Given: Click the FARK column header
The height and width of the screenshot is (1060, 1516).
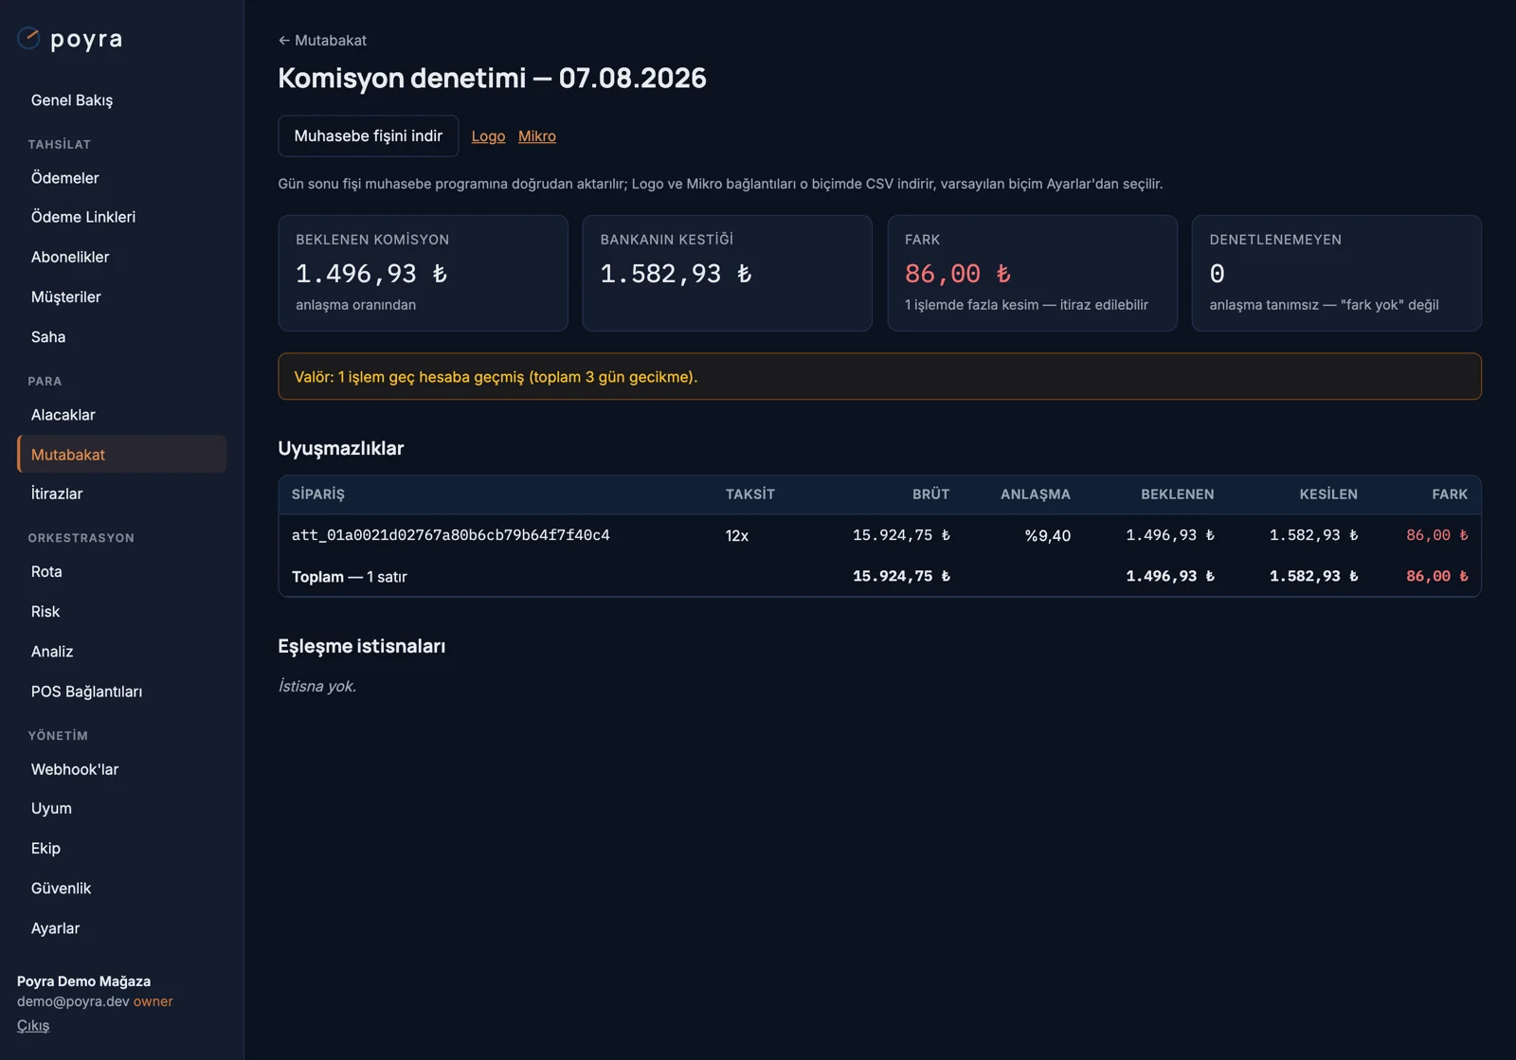Looking at the screenshot, I should point(1450,494).
